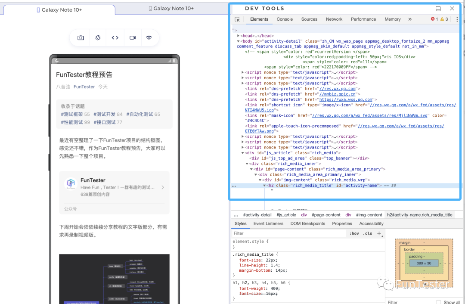Collapse the div#js_article node
This screenshot has height=304, width=465.
click(242, 153)
